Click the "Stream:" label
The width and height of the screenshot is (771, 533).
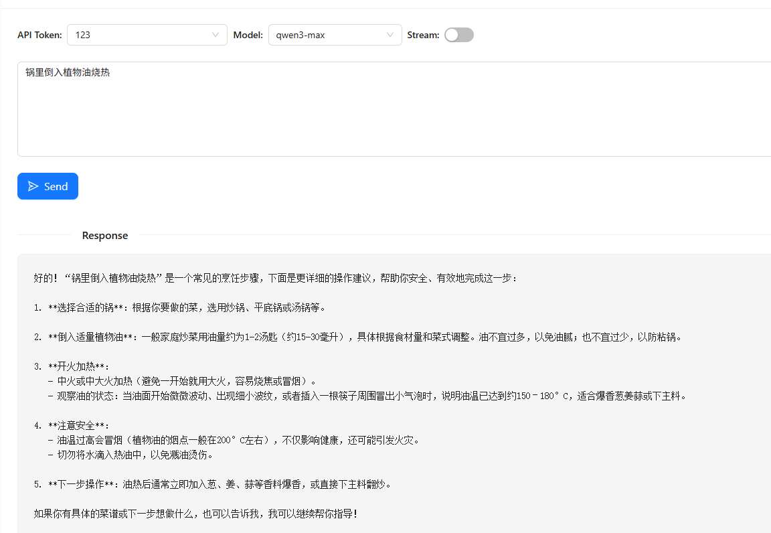[423, 35]
